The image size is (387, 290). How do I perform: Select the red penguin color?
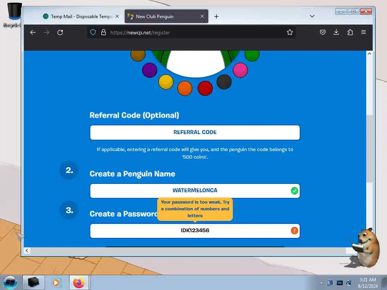click(x=205, y=88)
